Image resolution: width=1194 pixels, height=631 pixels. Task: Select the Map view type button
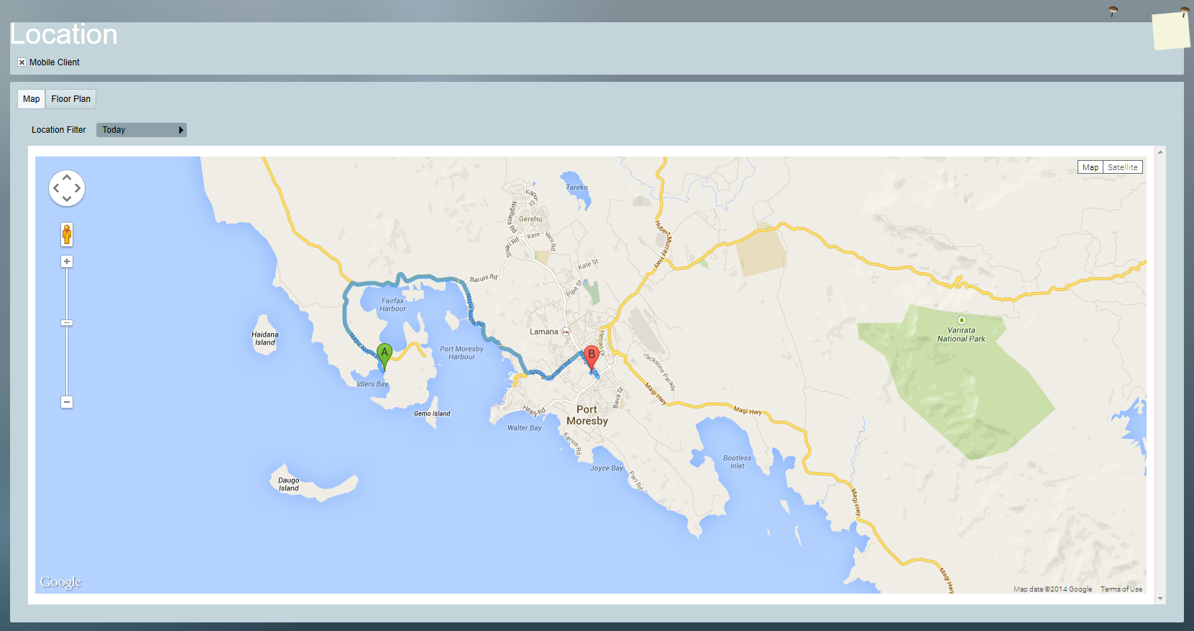click(x=1090, y=167)
